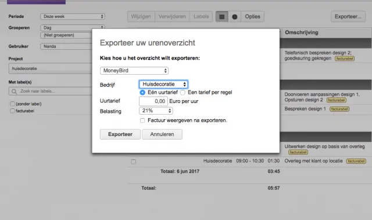Select 'Een tarief per regel' radio button
The width and height of the screenshot is (372, 220).
coord(183,93)
